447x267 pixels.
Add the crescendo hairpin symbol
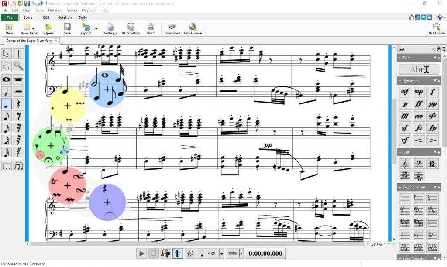pos(419,140)
